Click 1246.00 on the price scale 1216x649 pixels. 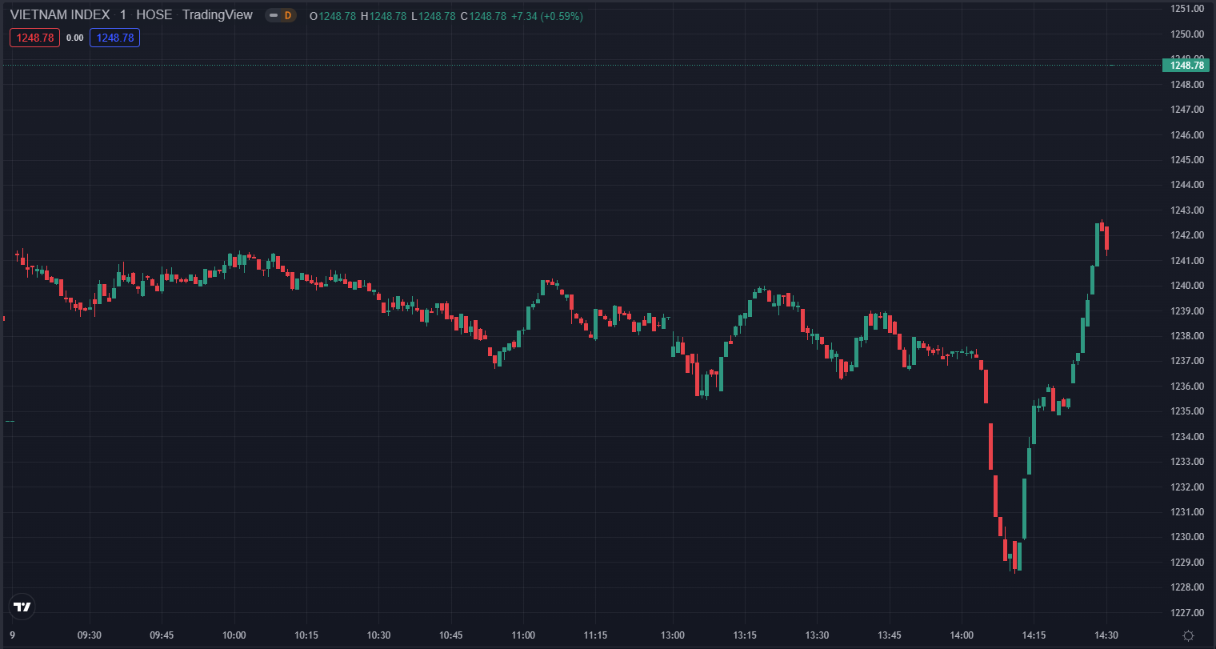click(1187, 135)
